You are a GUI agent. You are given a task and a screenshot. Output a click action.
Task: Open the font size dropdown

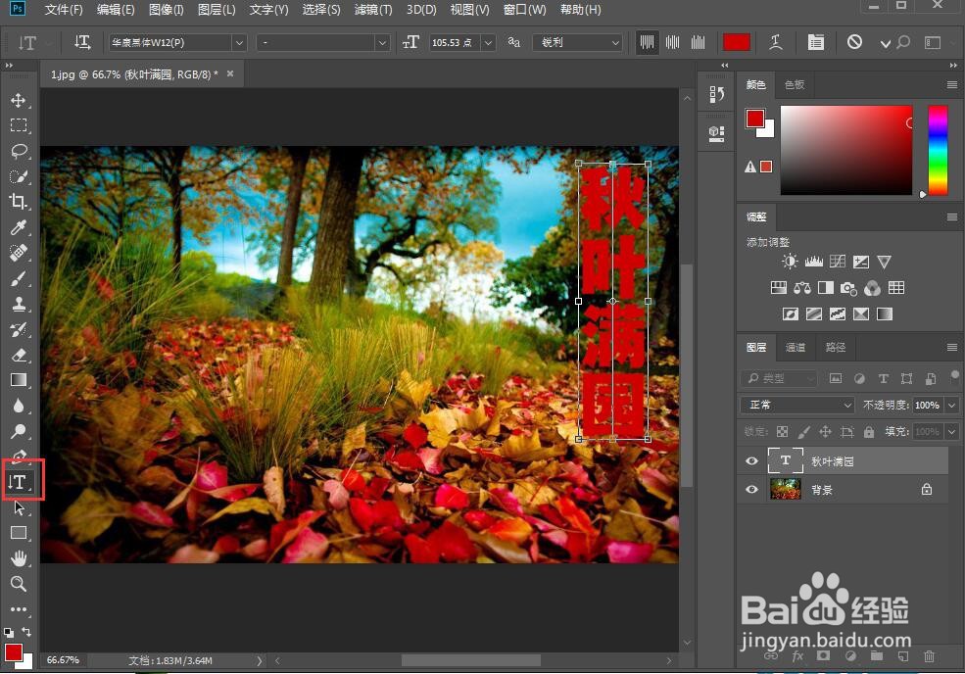point(489,42)
